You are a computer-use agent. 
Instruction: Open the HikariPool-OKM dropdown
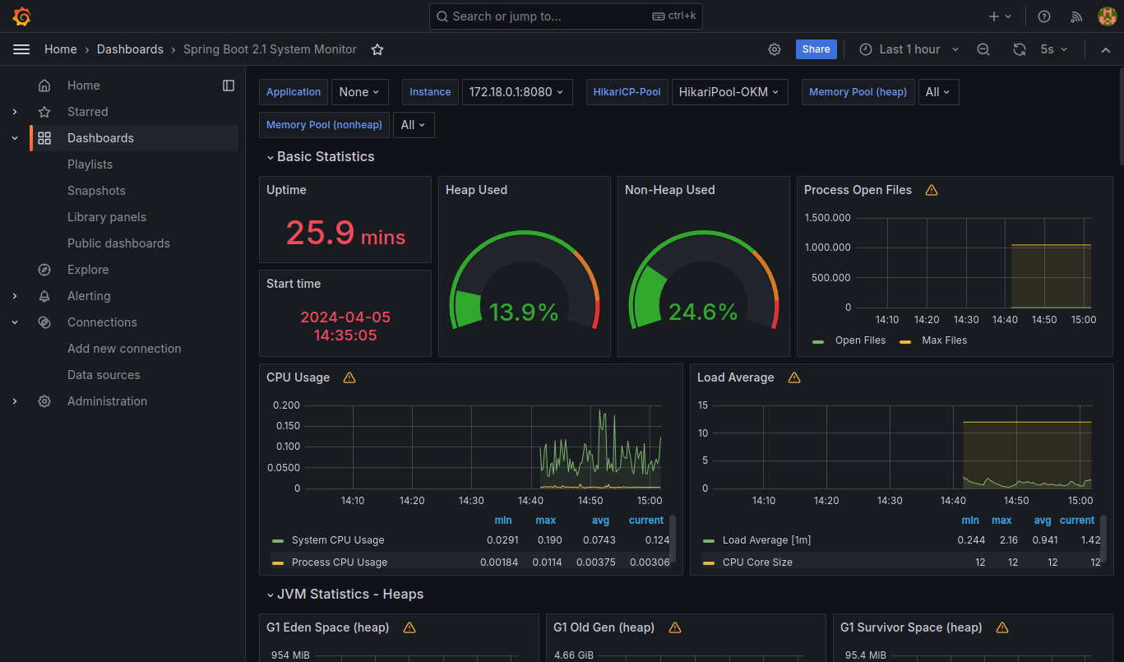tap(729, 92)
